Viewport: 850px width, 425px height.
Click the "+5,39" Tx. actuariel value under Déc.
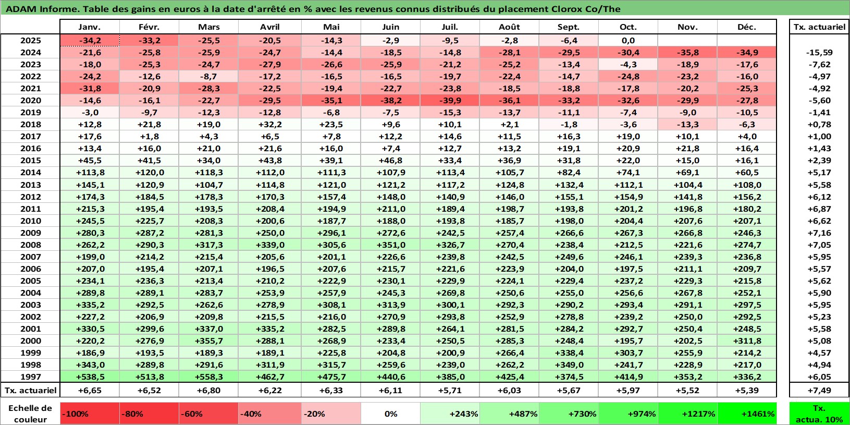click(747, 390)
